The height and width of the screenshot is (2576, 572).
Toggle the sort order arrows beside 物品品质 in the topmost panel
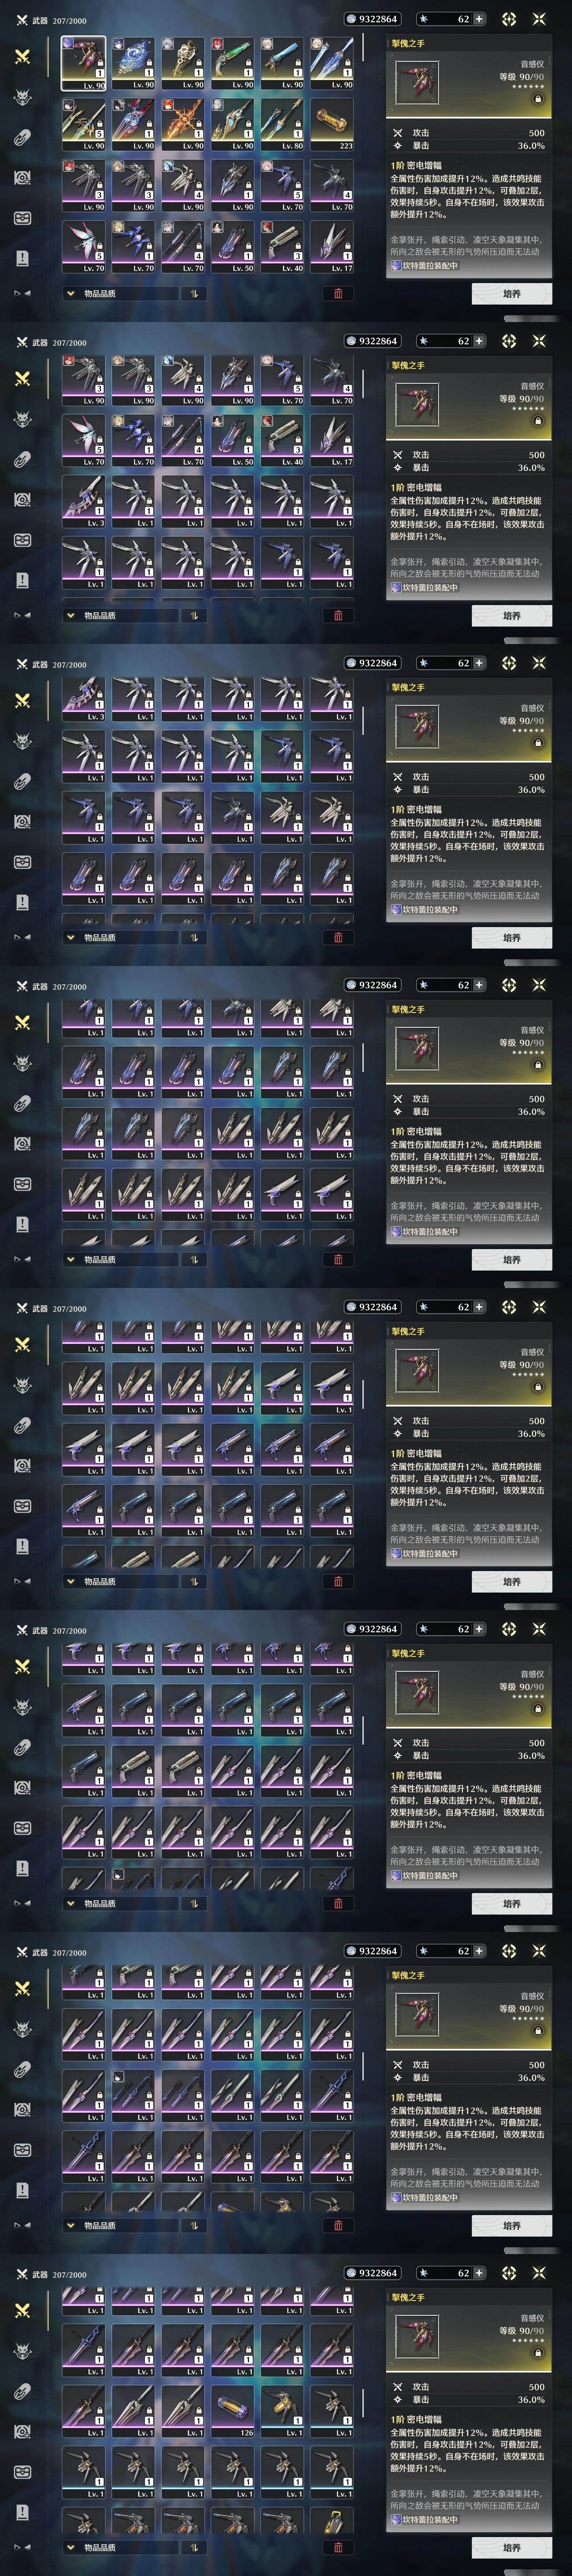[192, 294]
